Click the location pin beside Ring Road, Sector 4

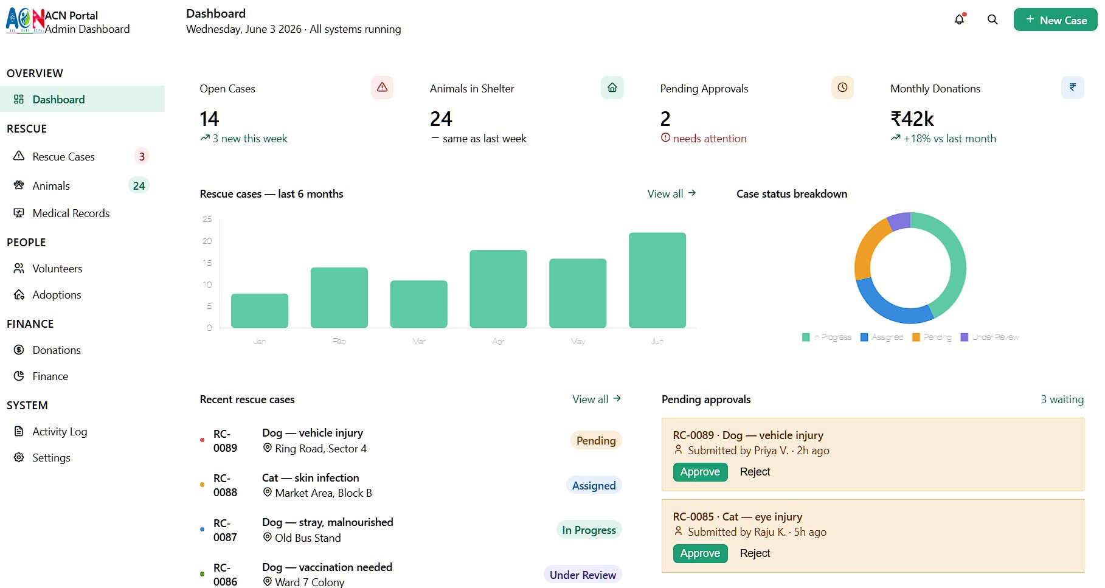pyautogui.click(x=267, y=448)
